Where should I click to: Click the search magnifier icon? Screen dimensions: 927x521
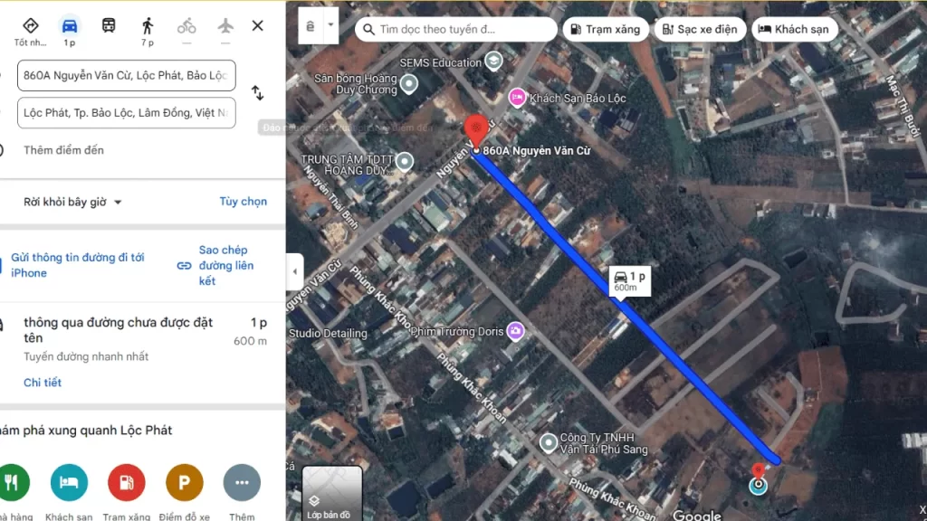point(368,29)
